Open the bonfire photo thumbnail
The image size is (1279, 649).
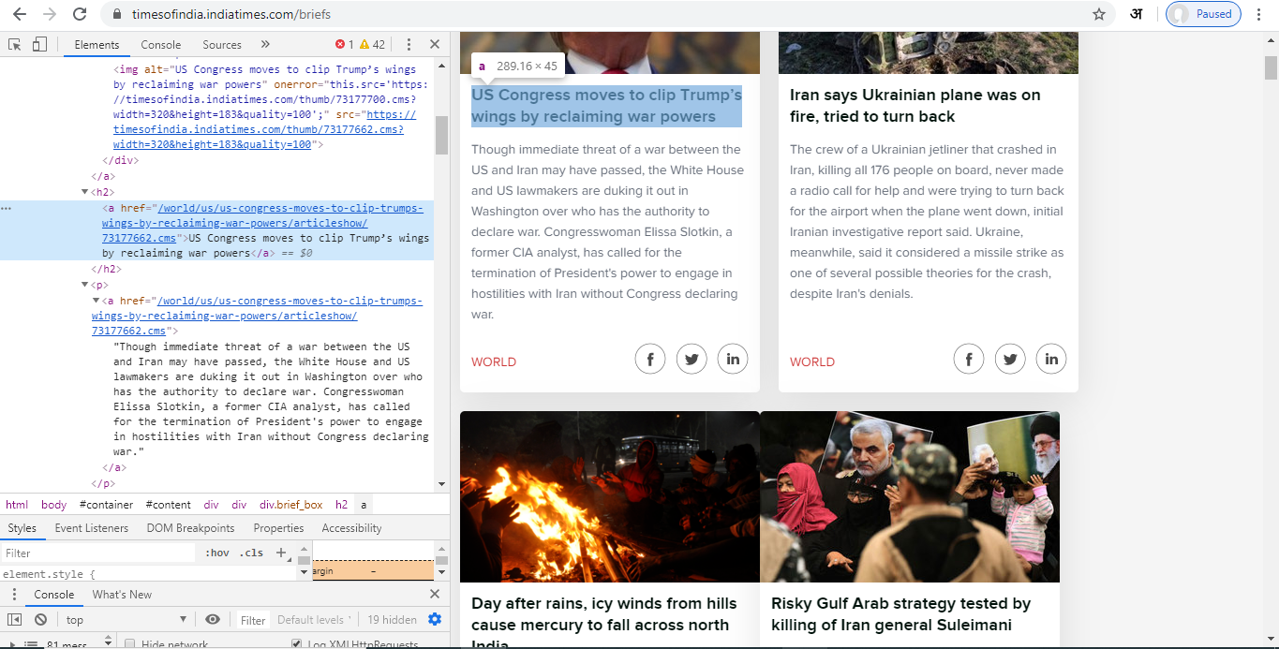(x=610, y=496)
